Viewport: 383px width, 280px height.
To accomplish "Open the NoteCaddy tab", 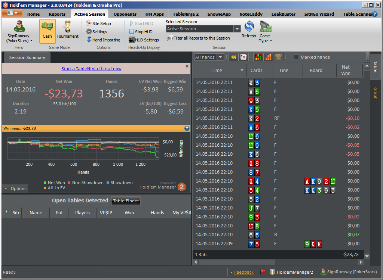I will pyautogui.click(x=251, y=14).
